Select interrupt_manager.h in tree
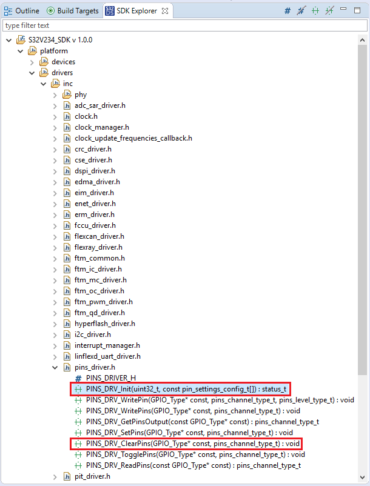370x486 pixels. (107, 345)
